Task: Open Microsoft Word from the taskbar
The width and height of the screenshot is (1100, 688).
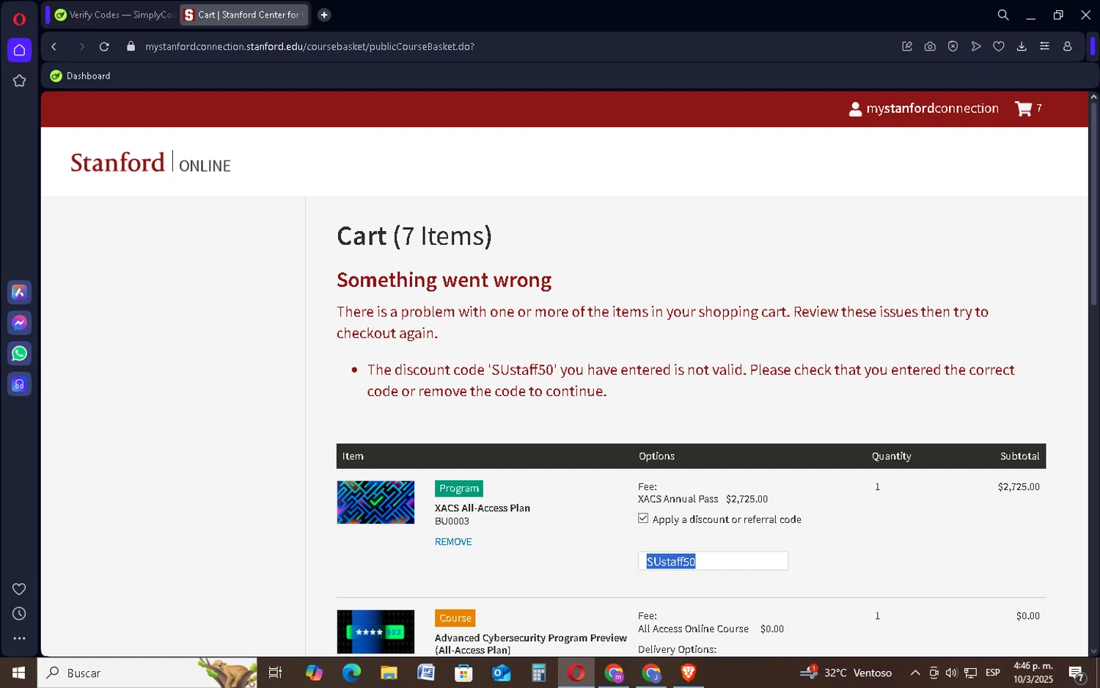Action: [x=426, y=673]
